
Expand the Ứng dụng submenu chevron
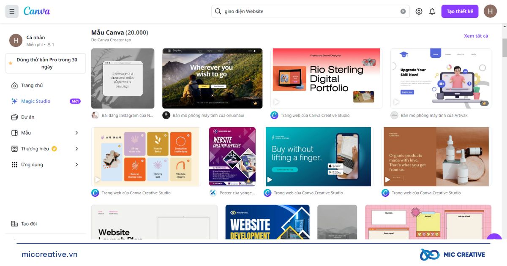coord(76,165)
